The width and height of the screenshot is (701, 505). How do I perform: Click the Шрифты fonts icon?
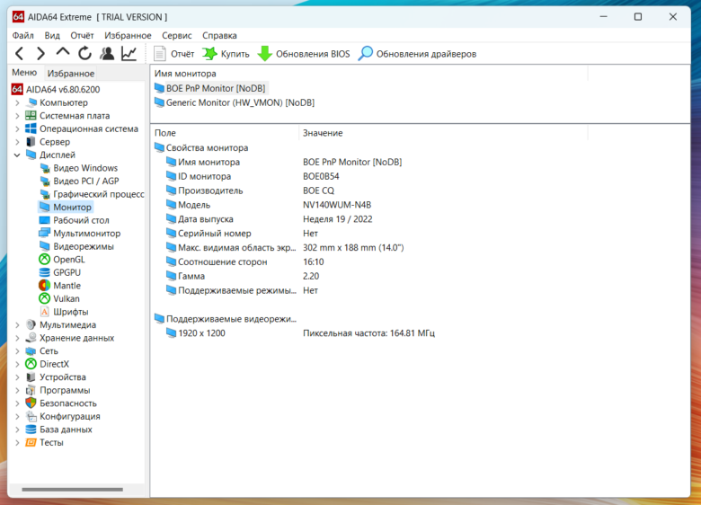(44, 312)
